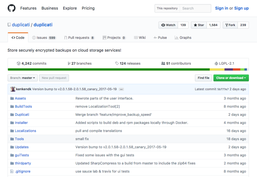Click kenkendk's avatar thumbnail
The height and width of the screenshot is (177, 257).
13,89
